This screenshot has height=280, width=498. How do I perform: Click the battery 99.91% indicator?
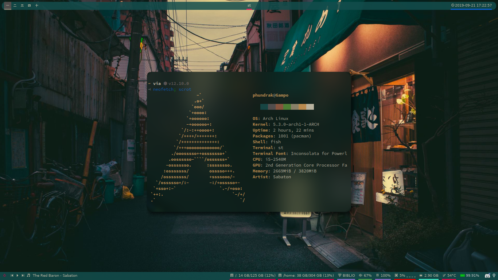[x=470, y=276]
